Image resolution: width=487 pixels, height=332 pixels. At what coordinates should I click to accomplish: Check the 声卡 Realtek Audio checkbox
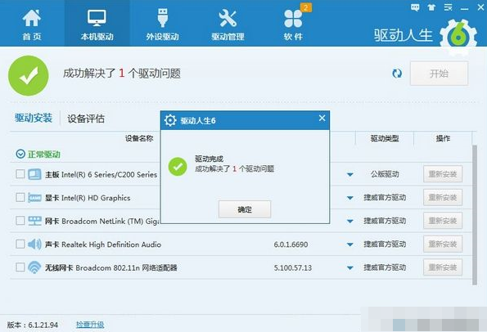(20, 244)
